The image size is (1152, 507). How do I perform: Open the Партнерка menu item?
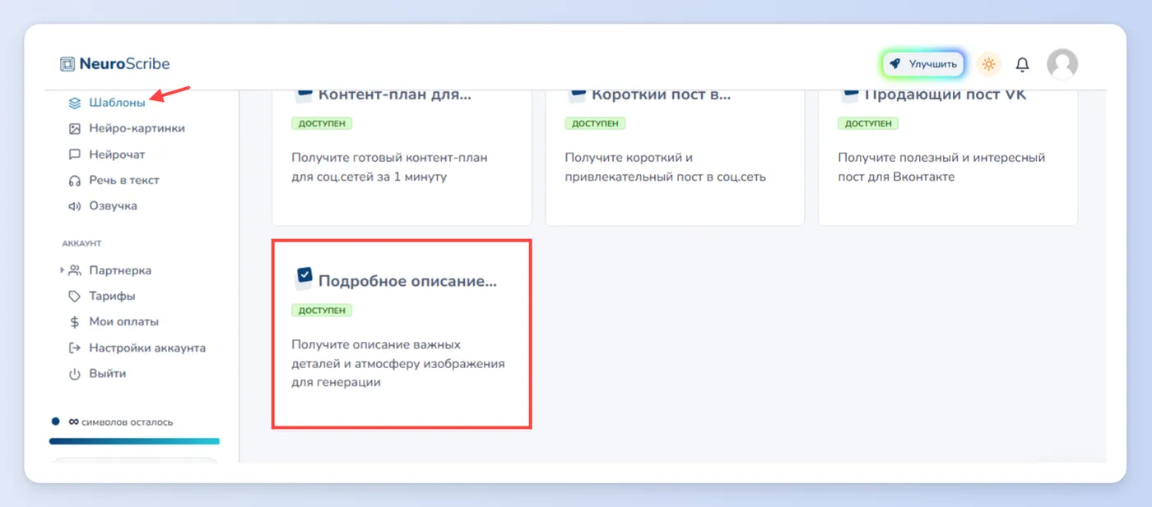pos(120,270)
